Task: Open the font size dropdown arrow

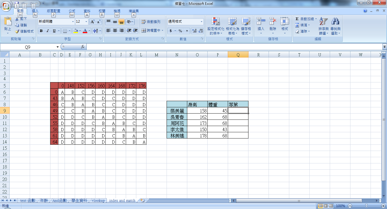Action: [x=86, y=22]
